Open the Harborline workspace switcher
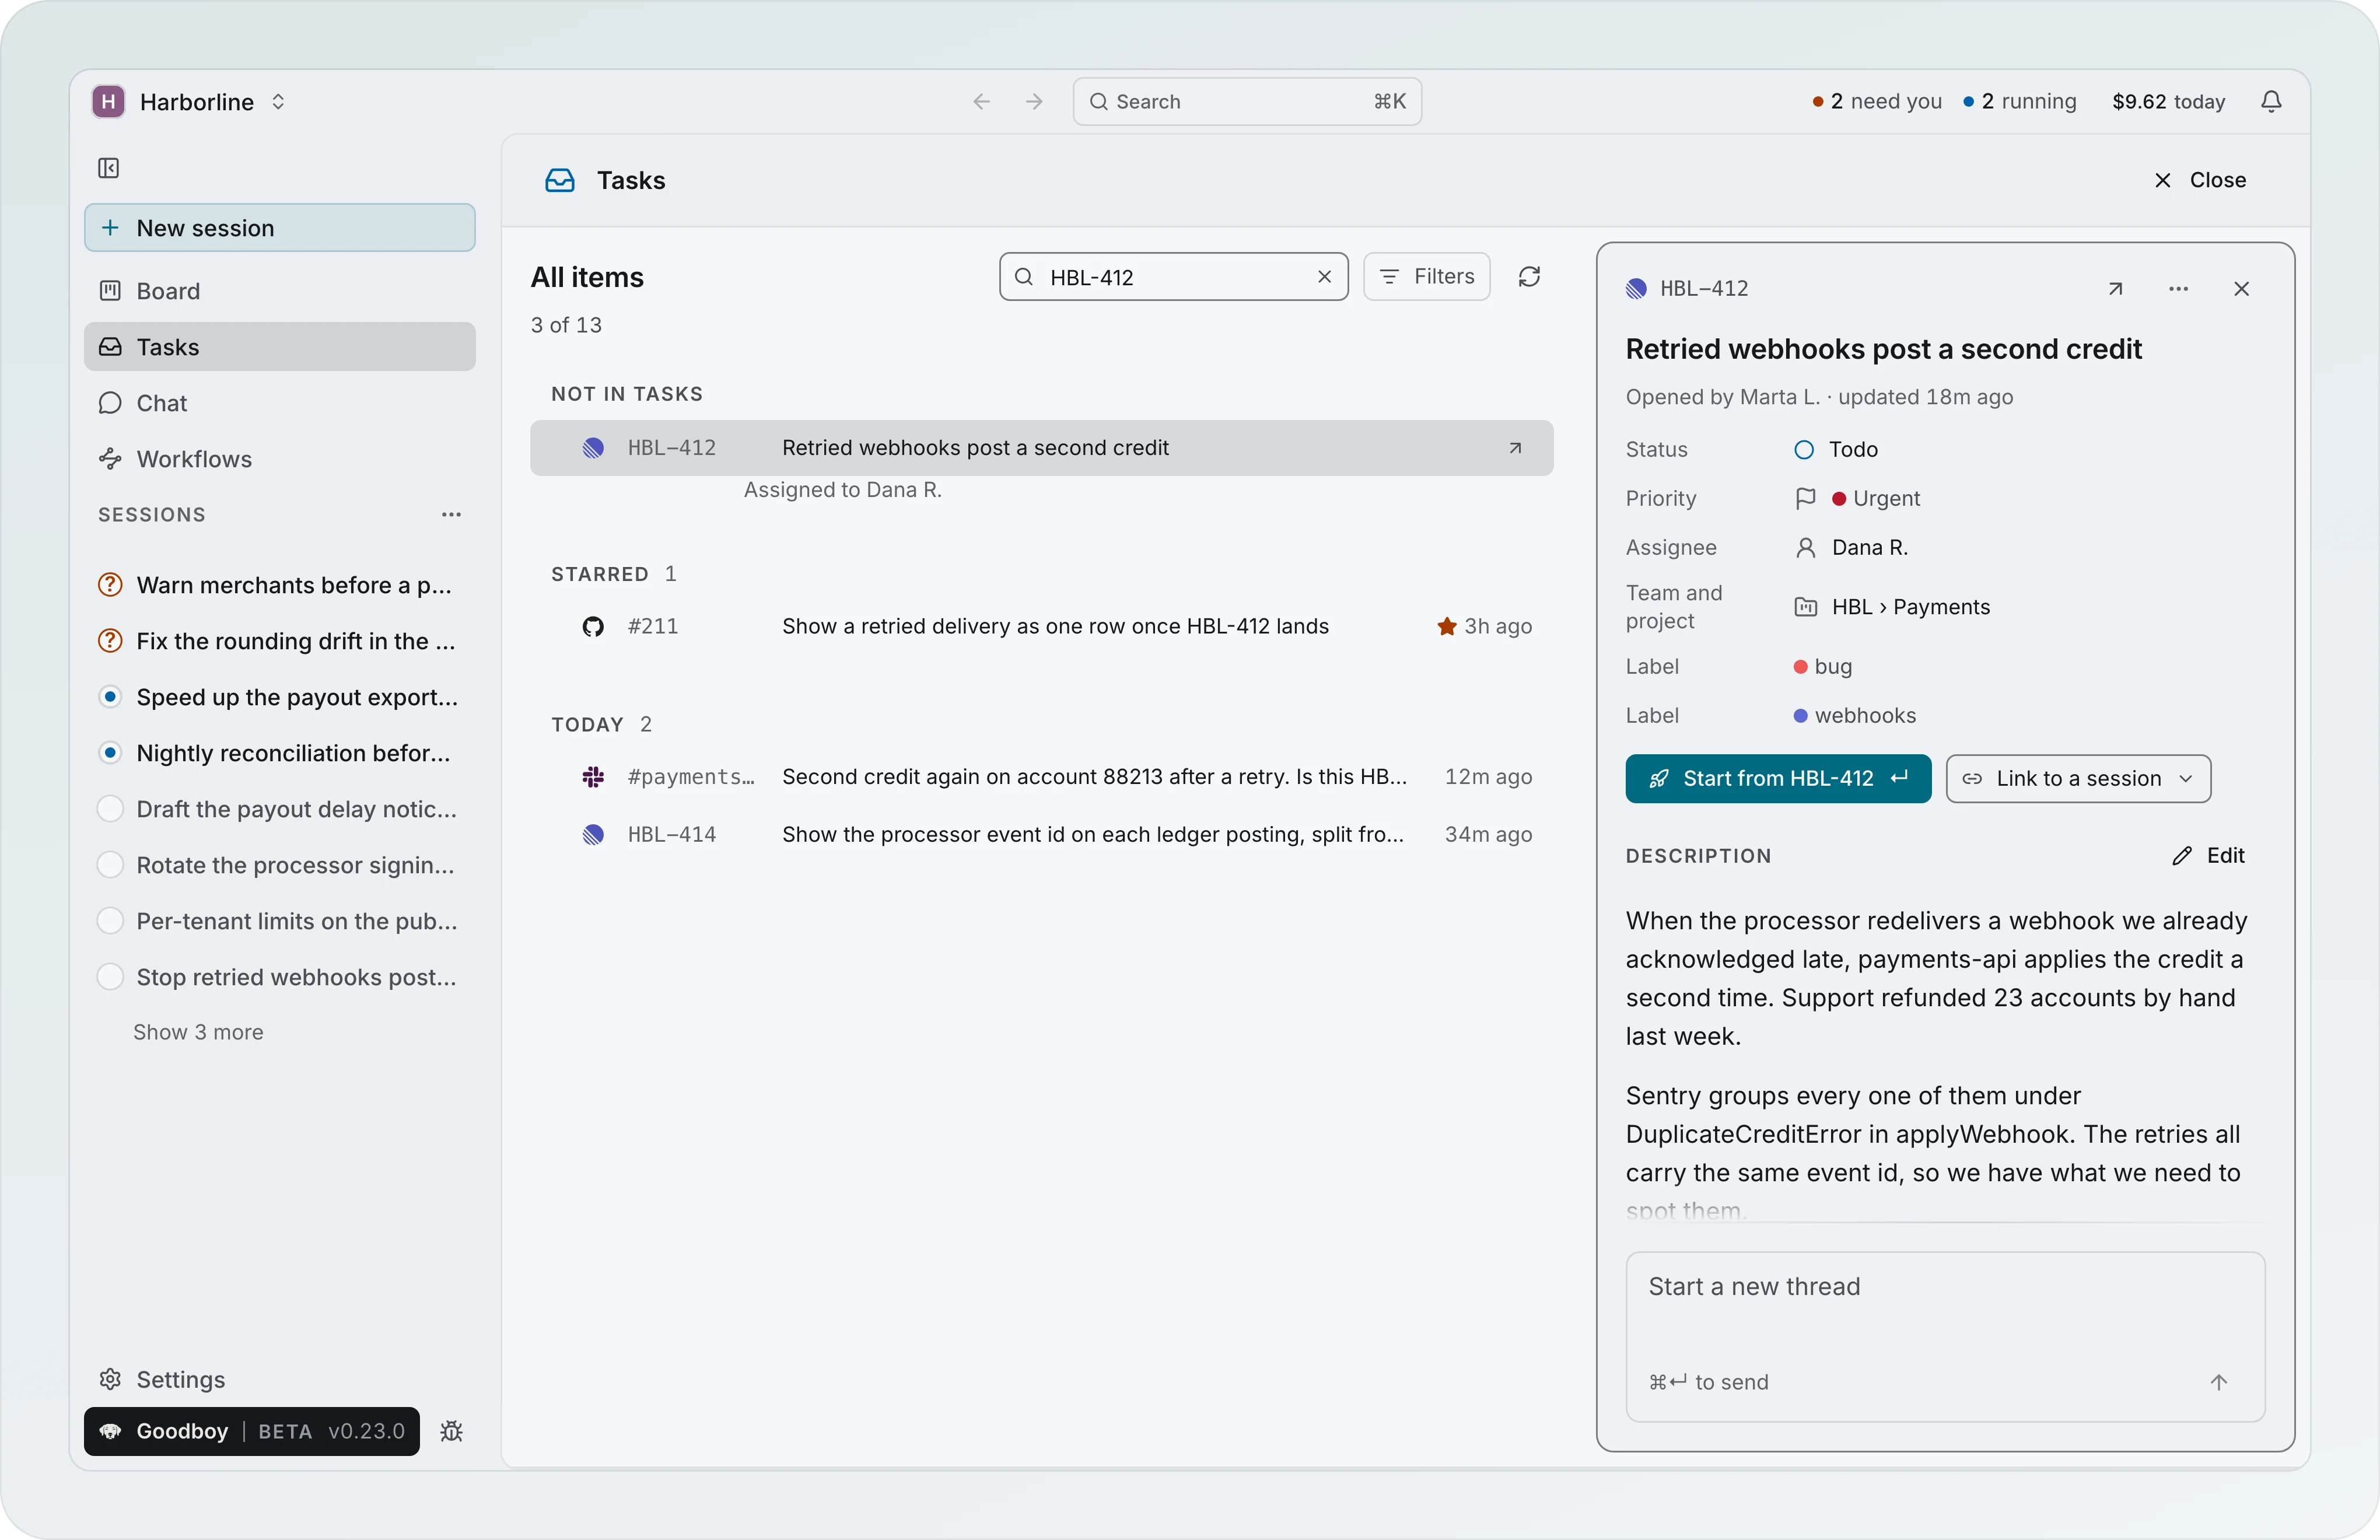Viewport: 2380px width, 1540px height. [x=189, y=101]
